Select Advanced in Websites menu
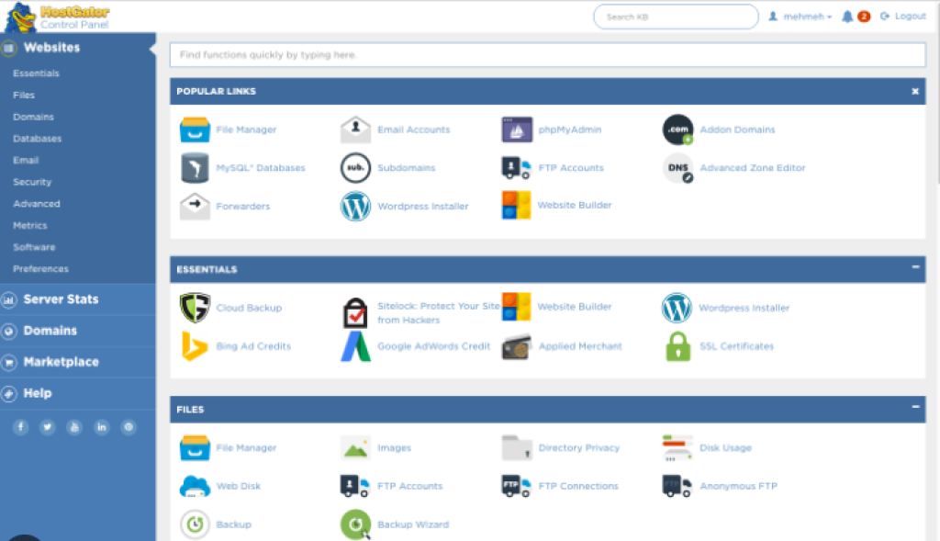940x541 pixels. tap(37, 204)
